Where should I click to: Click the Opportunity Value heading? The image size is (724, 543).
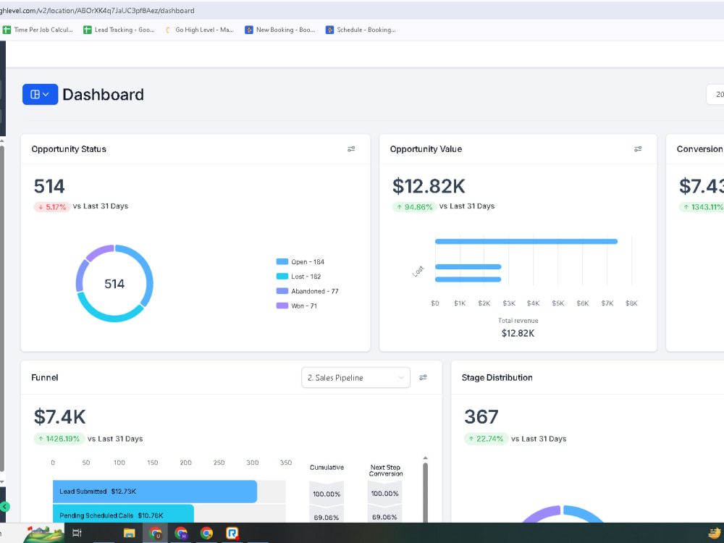coord(426,148)
